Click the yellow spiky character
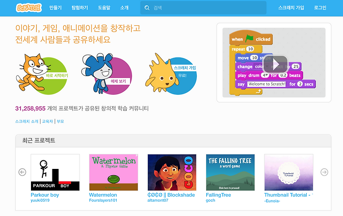Screen dimensions: 343x216 click(x=161, y=73)
